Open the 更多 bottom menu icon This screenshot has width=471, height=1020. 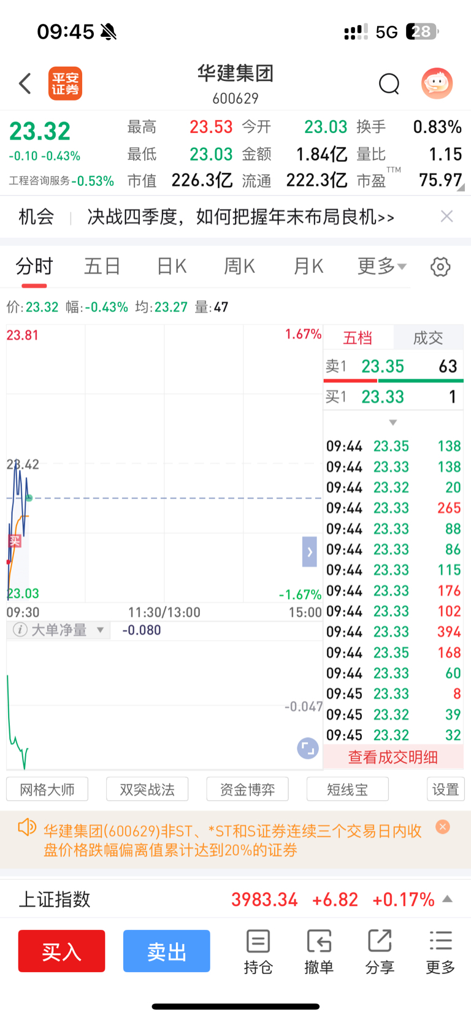point(440,951)
